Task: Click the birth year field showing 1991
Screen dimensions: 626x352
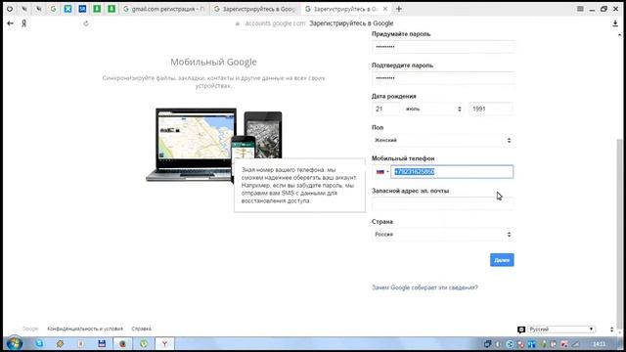Action: pos(491,109)
